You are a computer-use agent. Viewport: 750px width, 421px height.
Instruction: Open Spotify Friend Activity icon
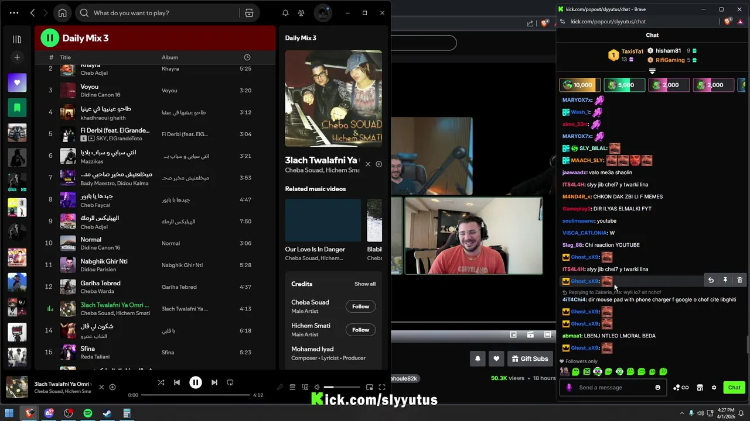click(301, 13)
